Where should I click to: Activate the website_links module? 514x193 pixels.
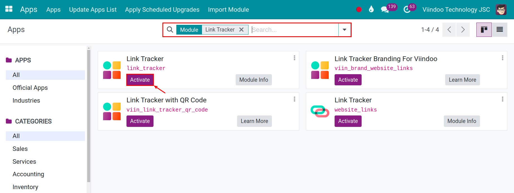coord(348,121)
